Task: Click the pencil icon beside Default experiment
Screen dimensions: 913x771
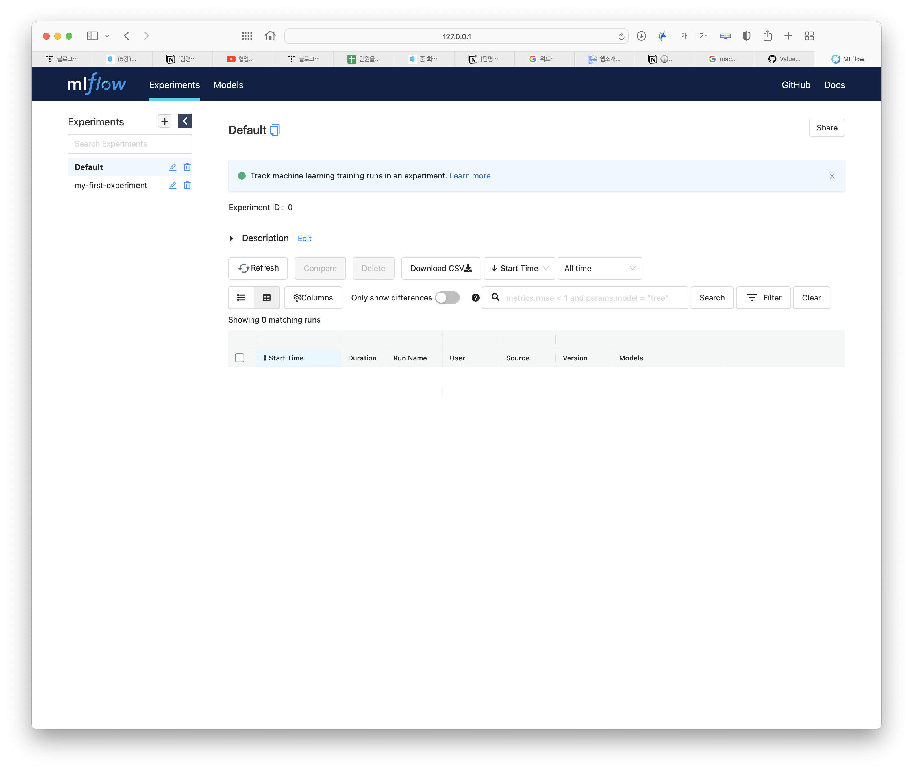Action: pos(173,167)
